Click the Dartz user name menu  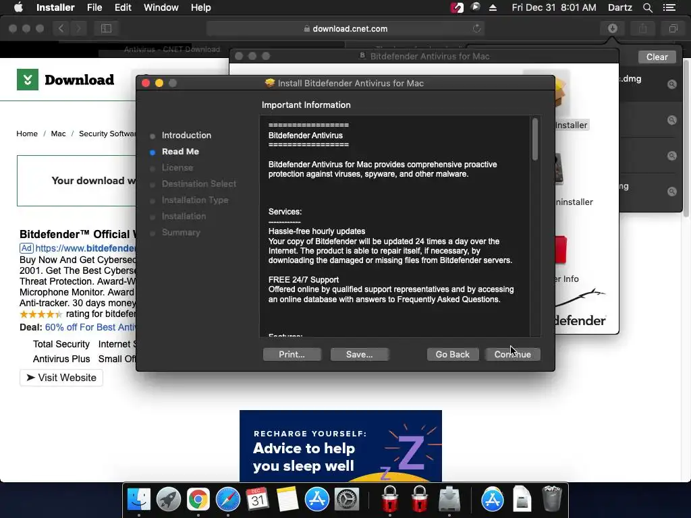coord(619,7)
